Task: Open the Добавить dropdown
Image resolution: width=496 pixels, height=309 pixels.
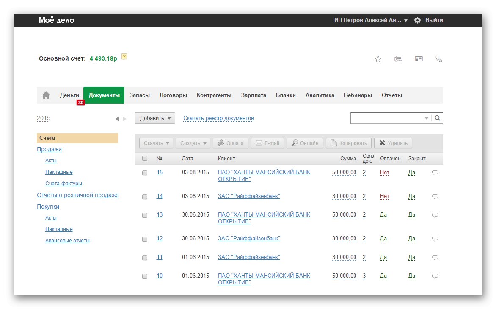Action: point(155,118)
